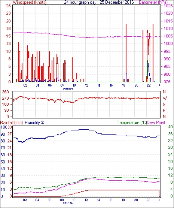Screen dimensions: 174x211
Task: Select the Temperature (°C) legend label
Action: coord(132,123)
